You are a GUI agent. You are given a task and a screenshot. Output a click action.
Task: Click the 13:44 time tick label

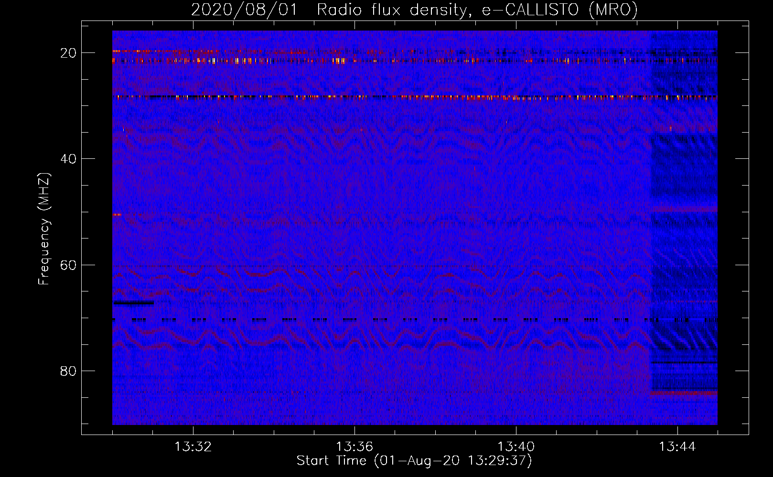[x=677, y=447]
